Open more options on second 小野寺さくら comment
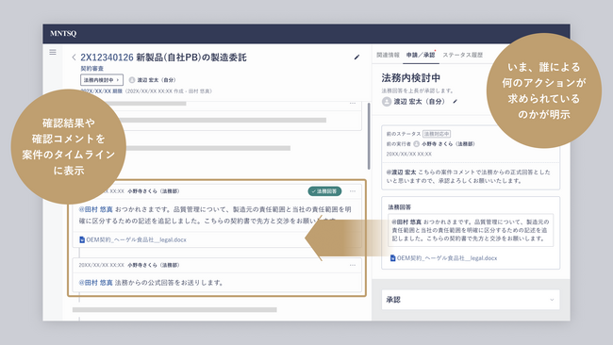The height and width of the screenshot is (345, 613). (353, 265)
